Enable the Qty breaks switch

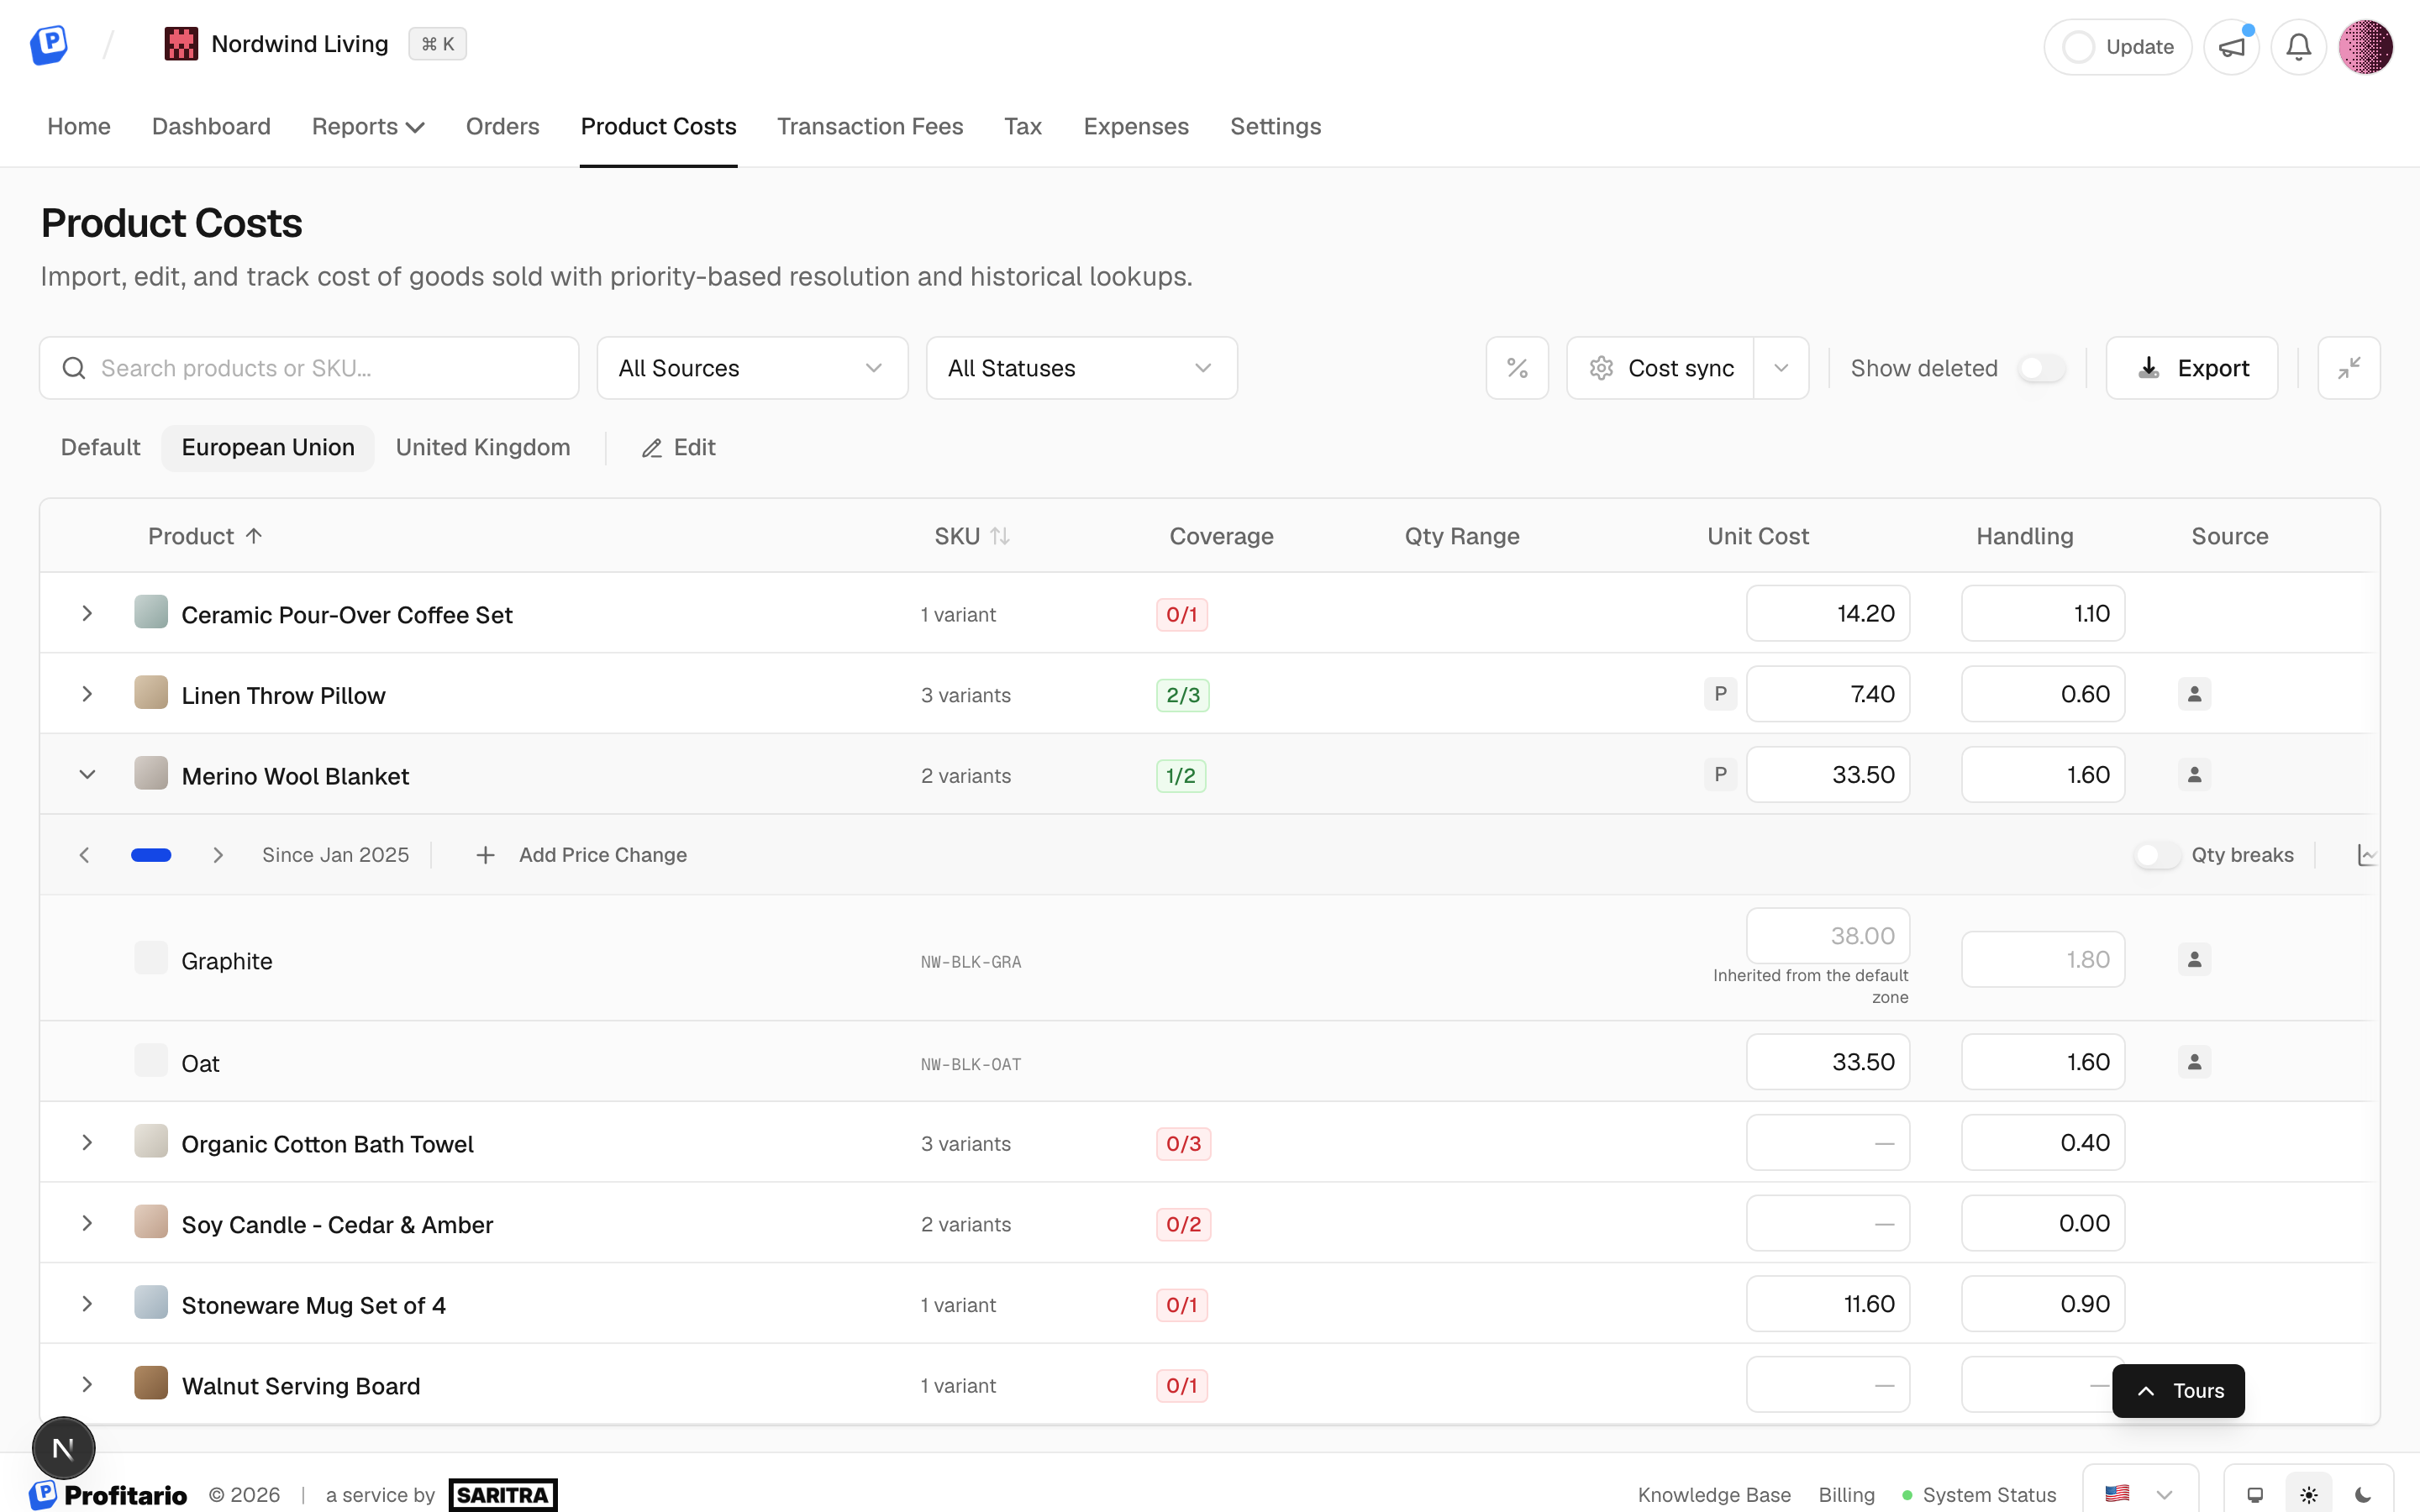click(x=2156, y=855)
